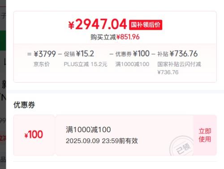Click 满1000减100 note in price breakdown
224x169 pixels.
click(132, 64)
